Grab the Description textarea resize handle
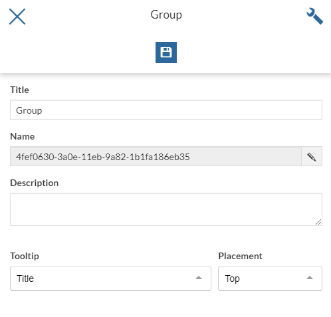331x317 pixels. (x=318, y=222)
